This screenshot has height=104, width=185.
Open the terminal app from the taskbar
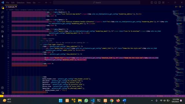(99, 101)
